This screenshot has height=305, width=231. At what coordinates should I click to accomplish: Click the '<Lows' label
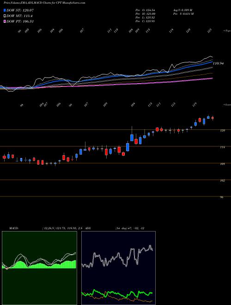click(x=227, y=104)
